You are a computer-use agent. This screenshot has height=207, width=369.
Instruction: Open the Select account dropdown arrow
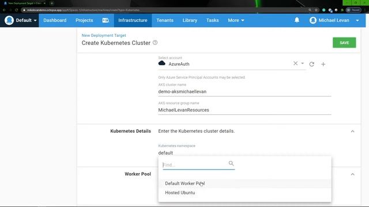point(302,63)
